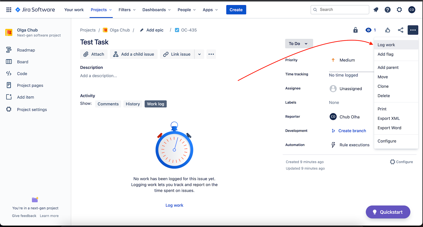This screenshot has height=227, width=423.
Task: Click the Time tracking progress bar
Action: (351, 72)
